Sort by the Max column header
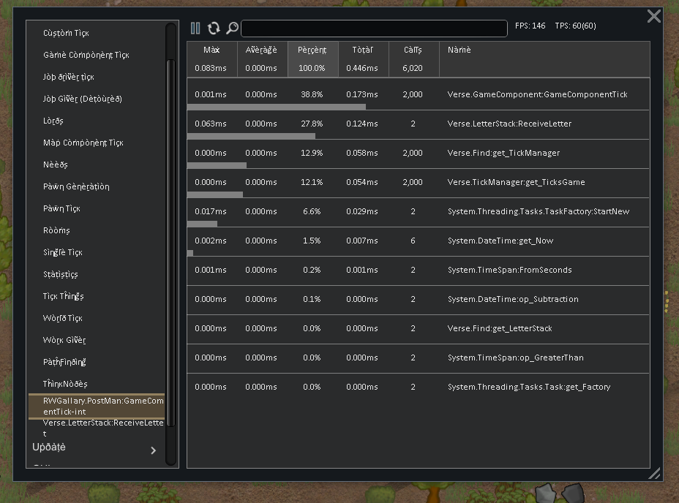Viewport: 679px width, 503px height. (211, 50)
